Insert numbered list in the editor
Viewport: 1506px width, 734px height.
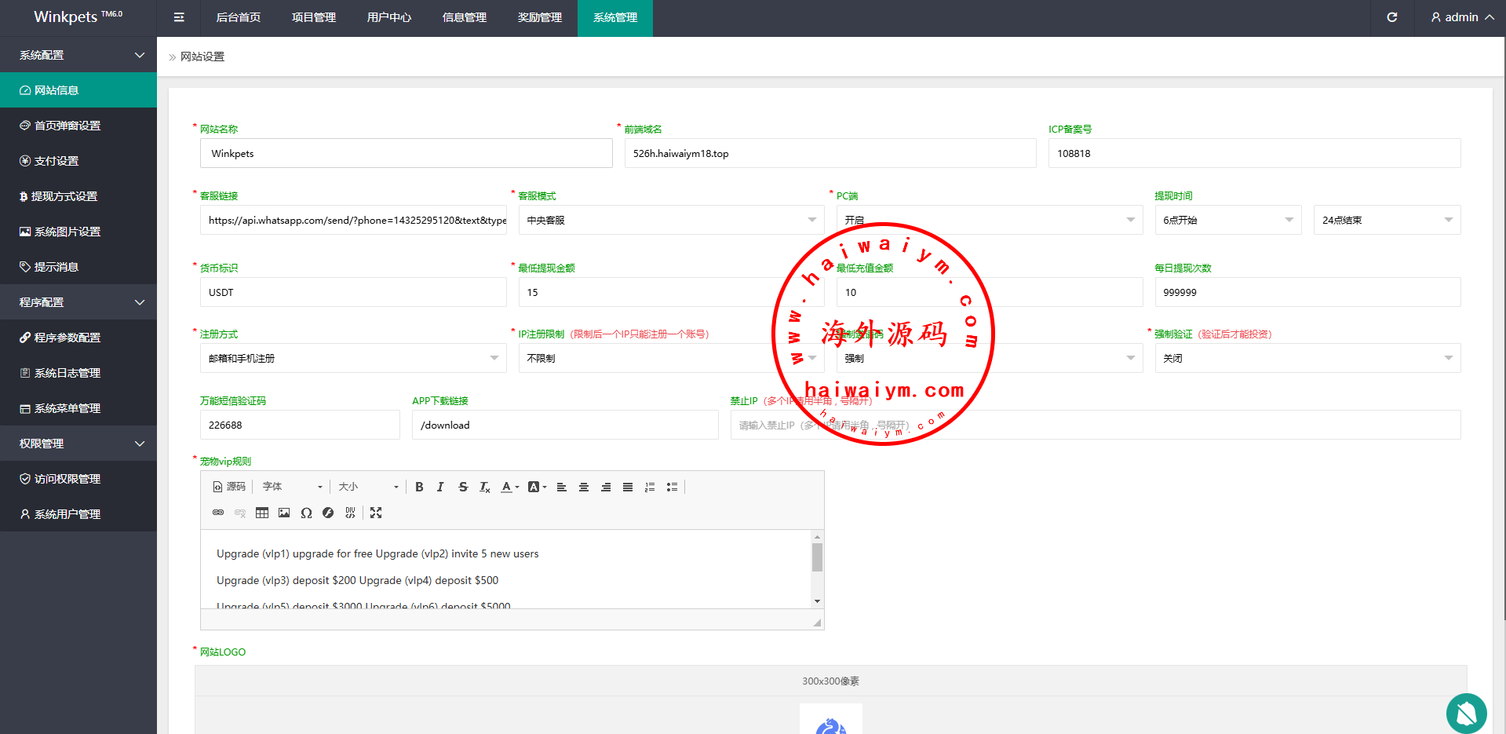point(650,487)
